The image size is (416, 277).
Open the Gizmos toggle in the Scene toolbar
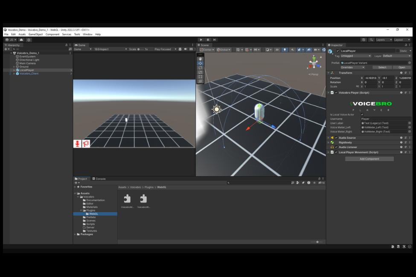point(324,49)
